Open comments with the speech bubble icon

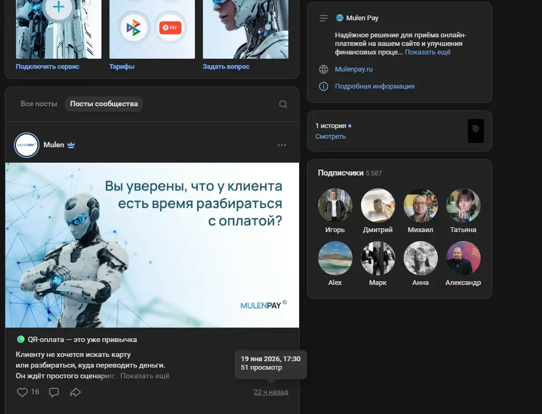[x=54, y=392]
